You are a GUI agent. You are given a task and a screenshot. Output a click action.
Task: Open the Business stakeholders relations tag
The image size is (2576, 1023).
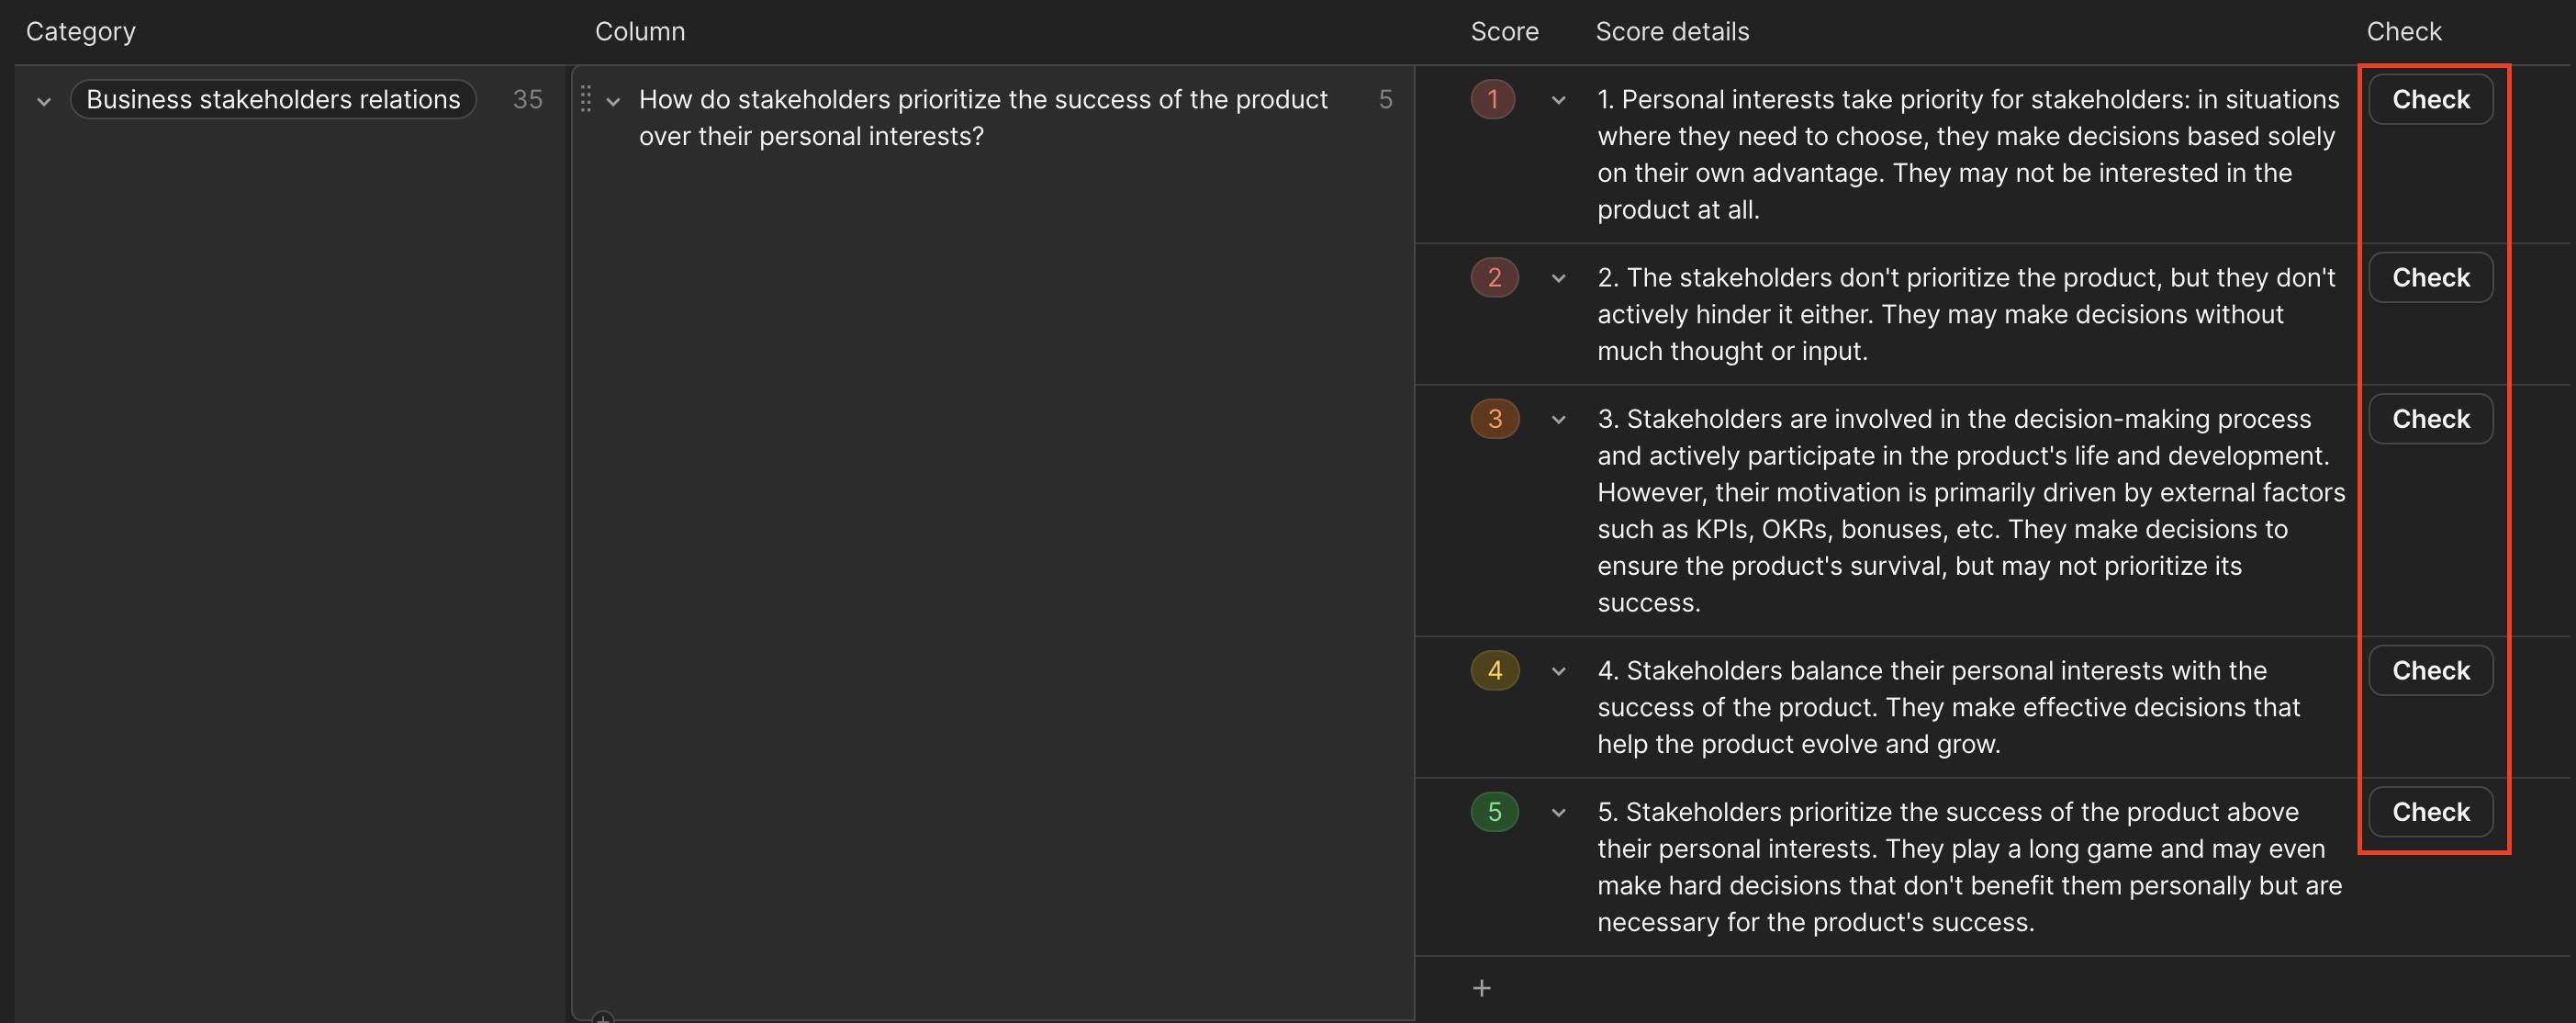click(x=272, y=98)
